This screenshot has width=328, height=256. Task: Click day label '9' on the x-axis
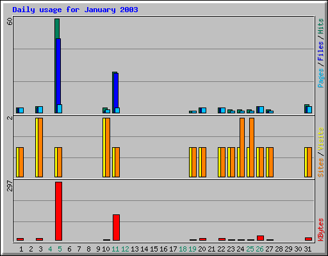tap(98, 249)
